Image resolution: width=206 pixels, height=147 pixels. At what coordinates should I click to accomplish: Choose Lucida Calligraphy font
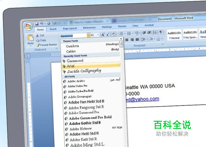pos(91,71)
